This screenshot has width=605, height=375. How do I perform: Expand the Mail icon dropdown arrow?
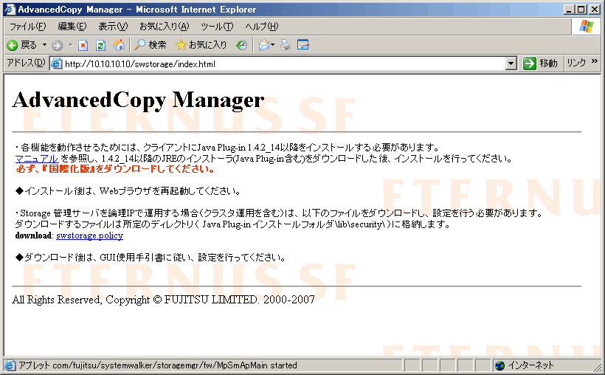point(272,45)
